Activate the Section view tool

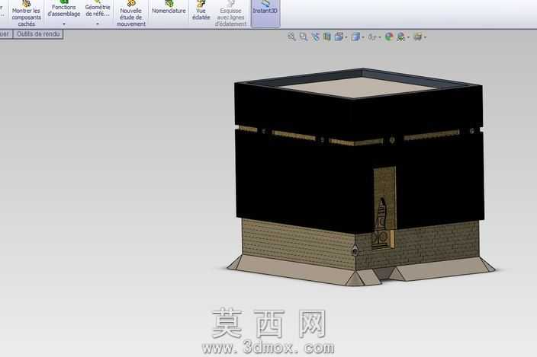[x=327, y=37]
